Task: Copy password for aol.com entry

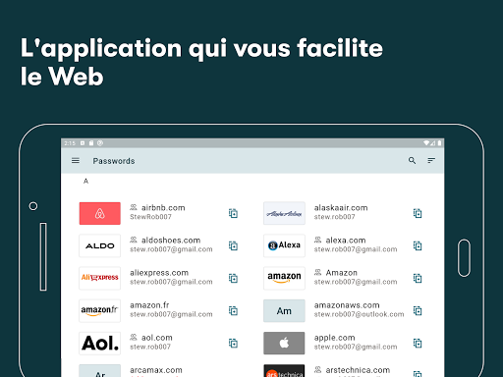Action: (x=233, y=344)
